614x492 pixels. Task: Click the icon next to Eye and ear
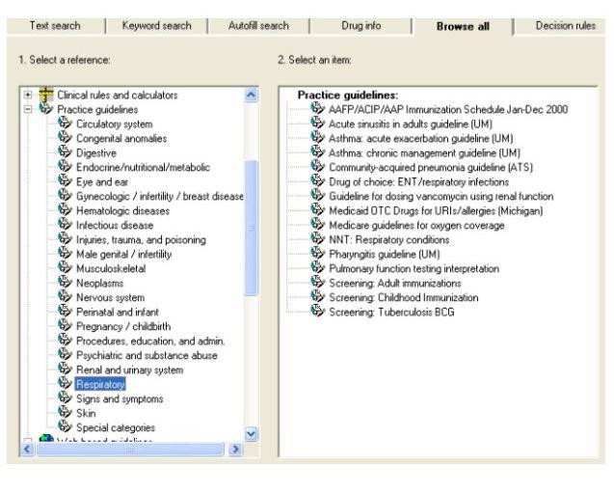coord(65,181)
